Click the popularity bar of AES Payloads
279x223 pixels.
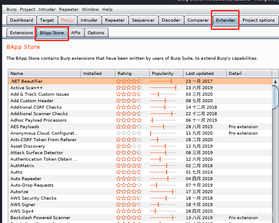pyautogui.click(x=163, y=126)
